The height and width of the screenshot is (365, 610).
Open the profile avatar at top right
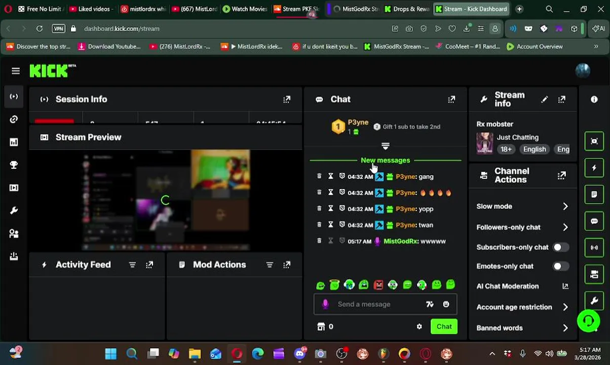tap(583, 70)
